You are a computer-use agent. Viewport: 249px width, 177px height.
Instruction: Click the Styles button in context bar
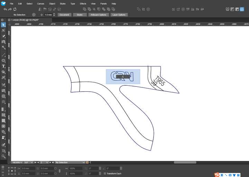pyautogui.click(x=80, y=15)
